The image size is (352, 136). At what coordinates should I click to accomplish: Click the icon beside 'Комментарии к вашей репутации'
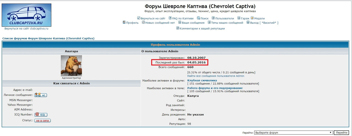point(178,28)
